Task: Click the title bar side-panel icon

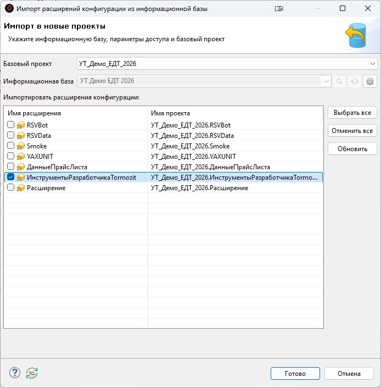Action: [279, 9]
